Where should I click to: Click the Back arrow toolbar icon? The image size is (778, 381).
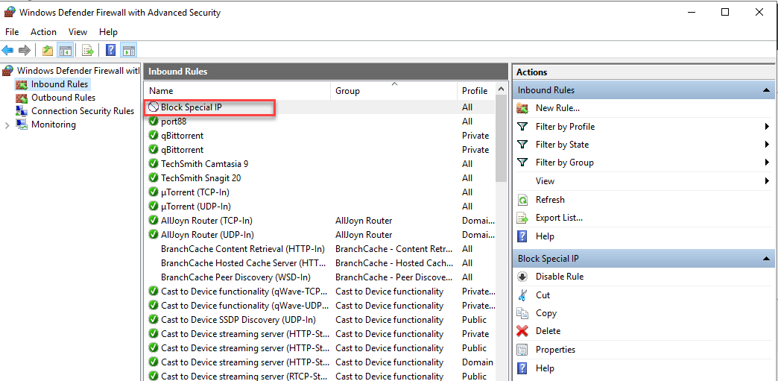pos(7,51)
